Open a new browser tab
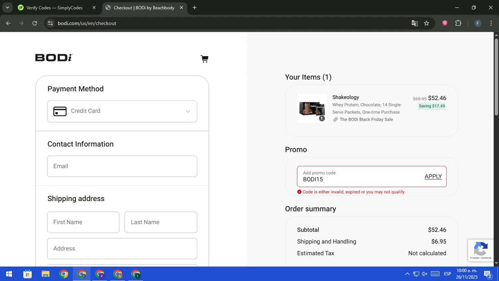 (195, 8)
